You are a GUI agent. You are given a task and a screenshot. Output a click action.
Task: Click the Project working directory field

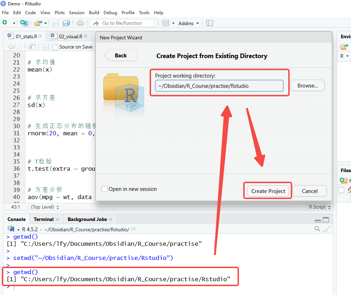(x=219, y=86)
